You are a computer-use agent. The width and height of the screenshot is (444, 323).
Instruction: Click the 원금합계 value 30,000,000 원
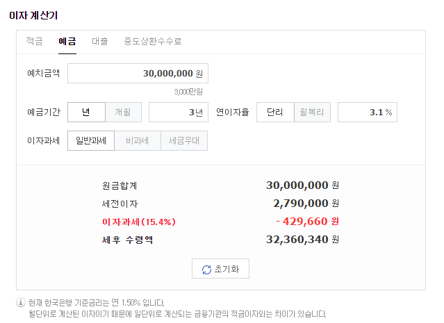(x=302, y=185)
